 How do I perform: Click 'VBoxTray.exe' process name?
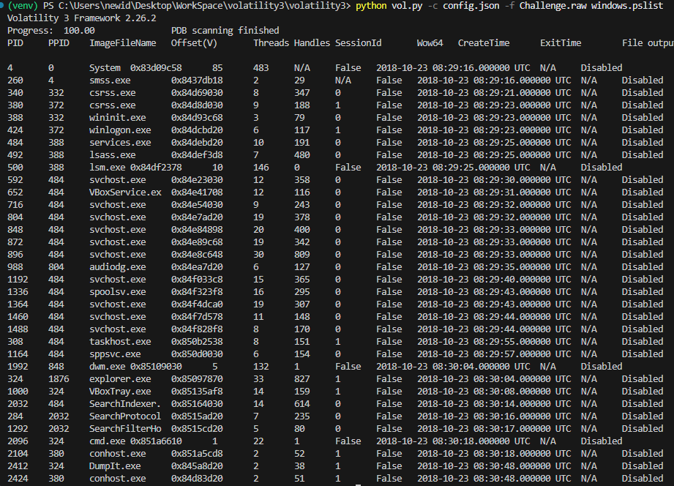pos(120,392)
